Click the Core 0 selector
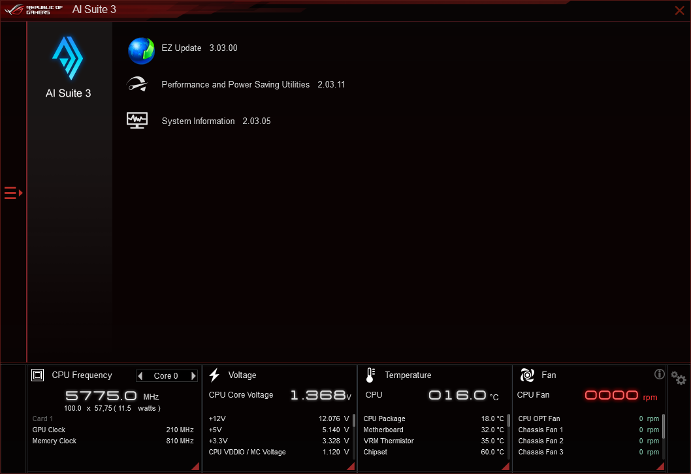The image size is (691, 474). click(x=167, y=375)
